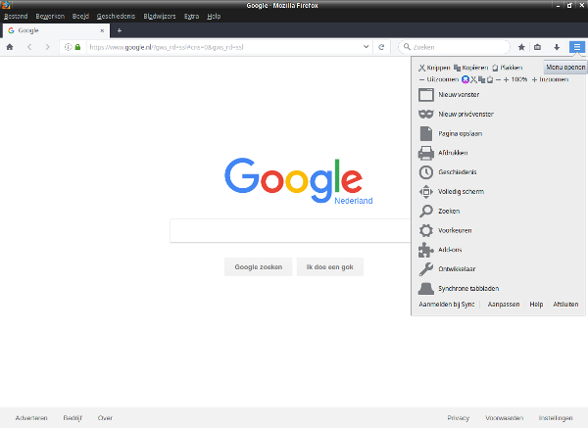Click the search magnifier icon in toolbar
The height and width of the screenshot is (428, 588).
click(407, 47)
